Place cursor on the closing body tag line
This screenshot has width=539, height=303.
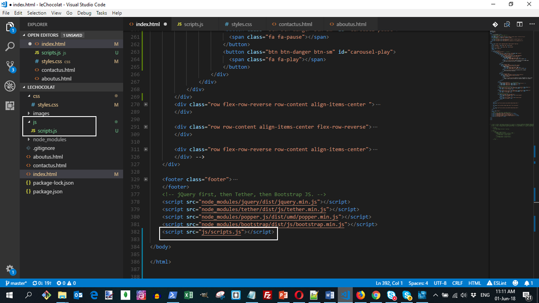point(160,247)
